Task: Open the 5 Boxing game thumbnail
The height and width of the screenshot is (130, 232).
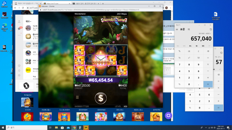Action: [x=138, y=117]
